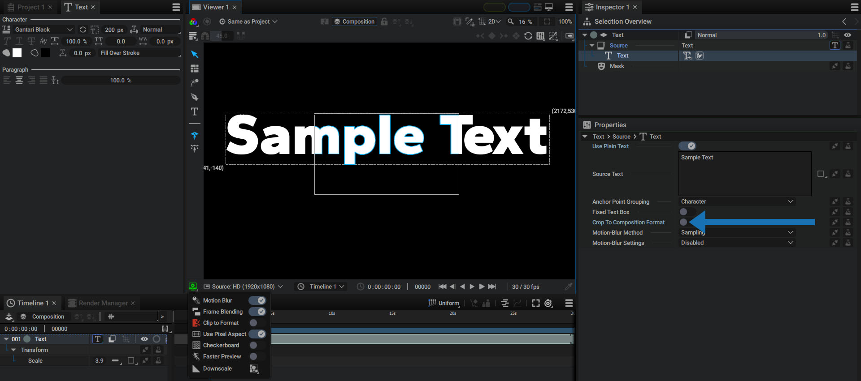Viewport: 861px width, 381px height.
Task: Toggle Use Plain Text switch
Action: point(687,146)
